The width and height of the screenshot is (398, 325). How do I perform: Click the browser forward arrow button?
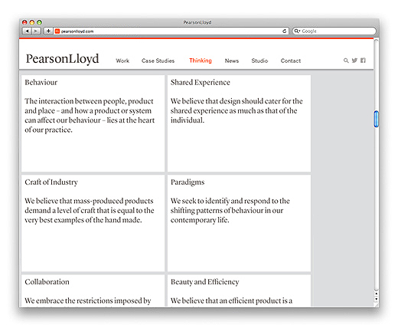pos(36,31)
